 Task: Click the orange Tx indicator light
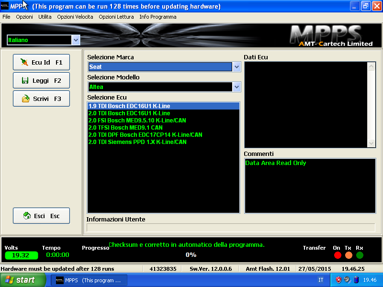(349, 255)
